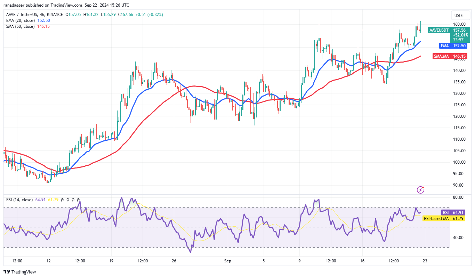This screenshot has width=475, height=278.
Task: Click the TradingView logo at bottom left
Action: [x=20, y=272]
